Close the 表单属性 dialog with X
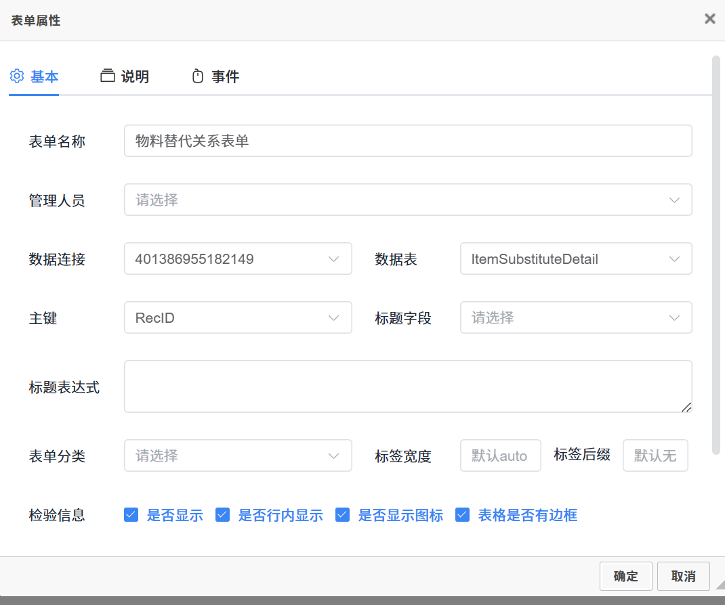This screenshot has height=605, width=725. (x=709, y=19)
